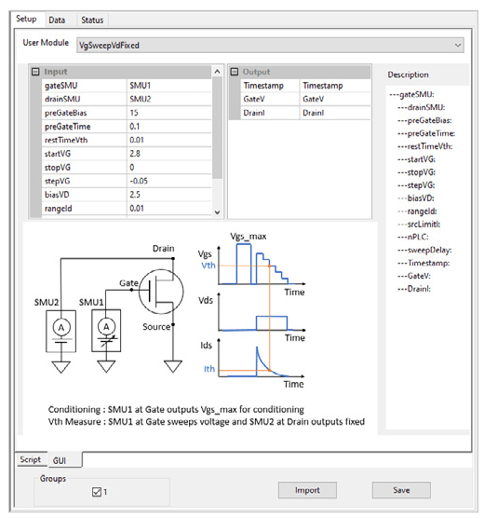484x518 pixels.
Task: Click the input list scroll up arrow
Action: 217,71
